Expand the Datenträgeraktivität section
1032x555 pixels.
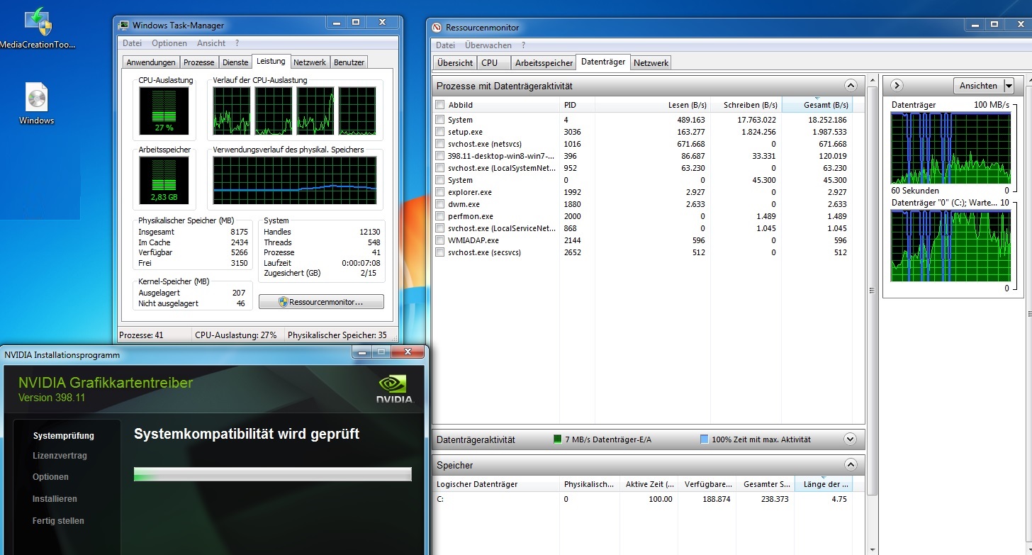(x=851, y=439)
